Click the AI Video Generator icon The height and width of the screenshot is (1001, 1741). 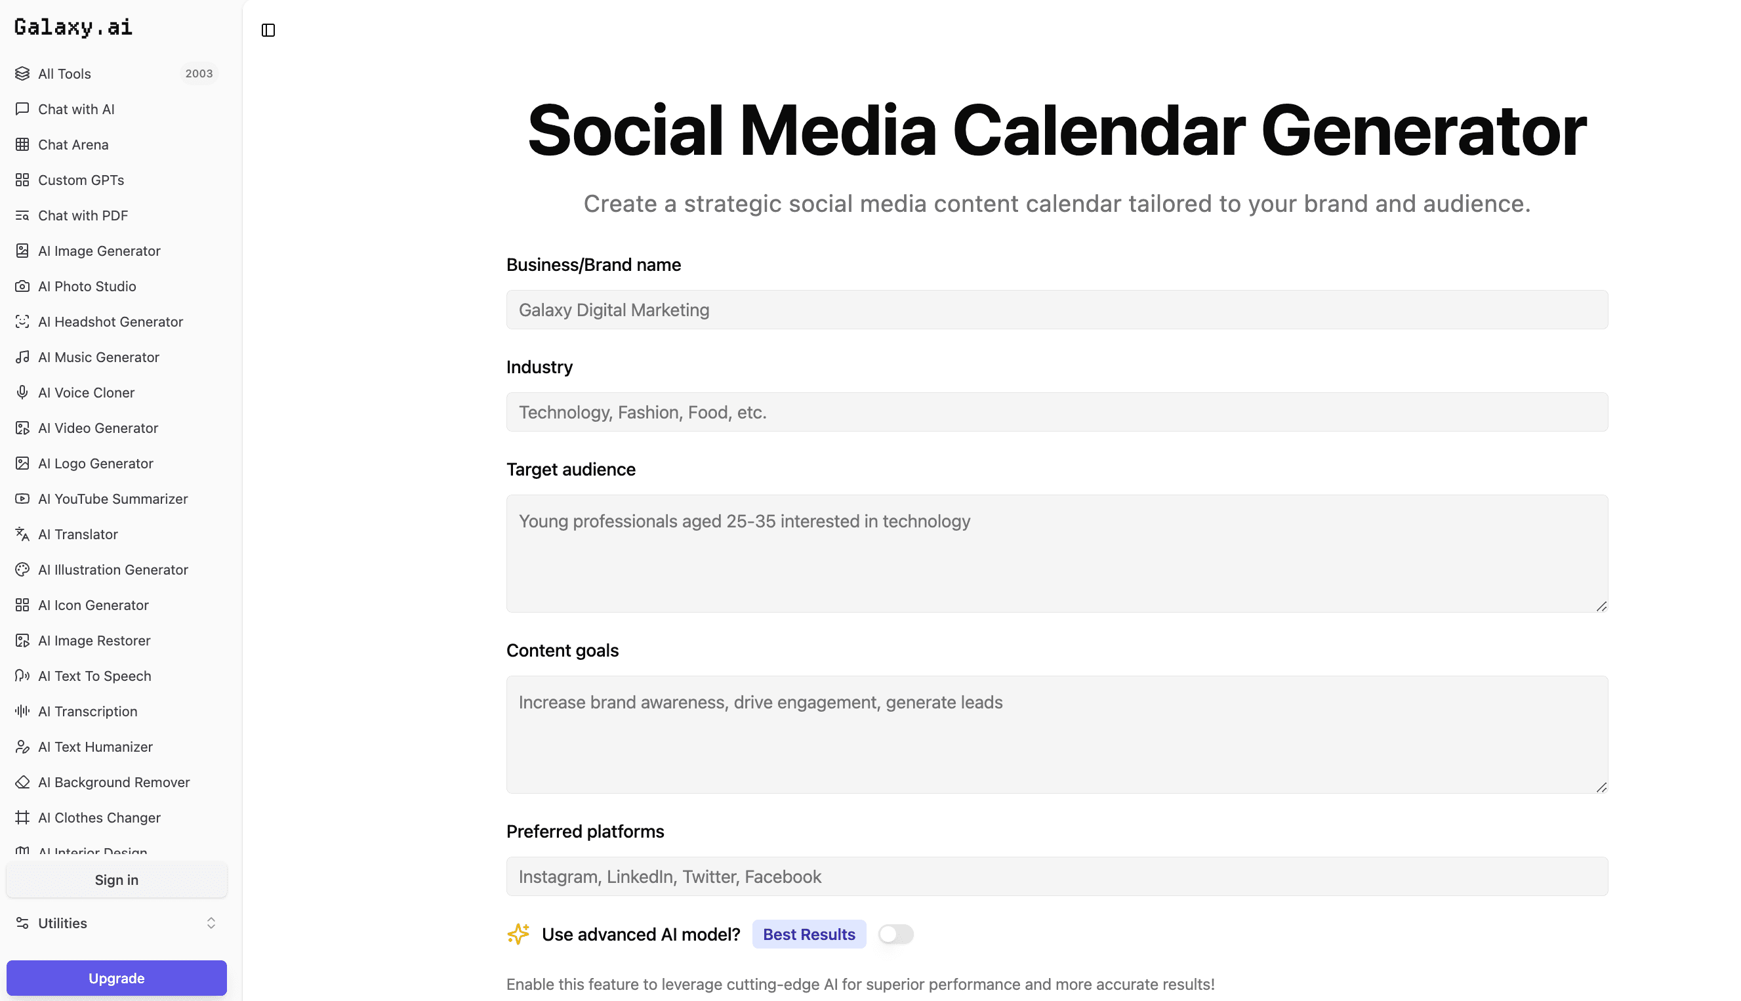(x=22, y=427)
